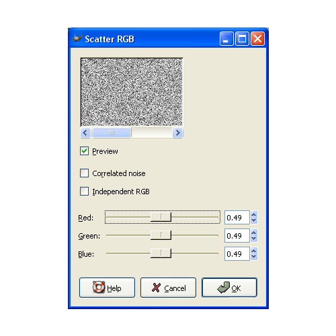
Task: Click the Red value input field
Action: [237, 217]
